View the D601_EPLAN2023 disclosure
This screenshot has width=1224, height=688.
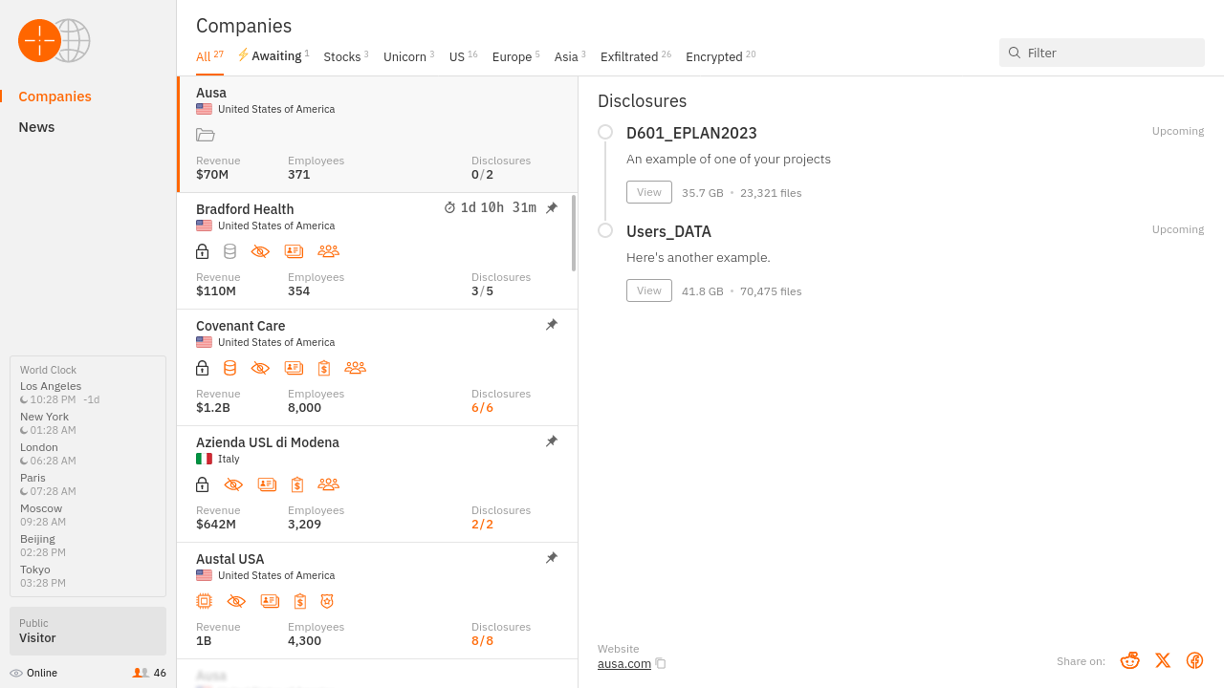(649, 192)
